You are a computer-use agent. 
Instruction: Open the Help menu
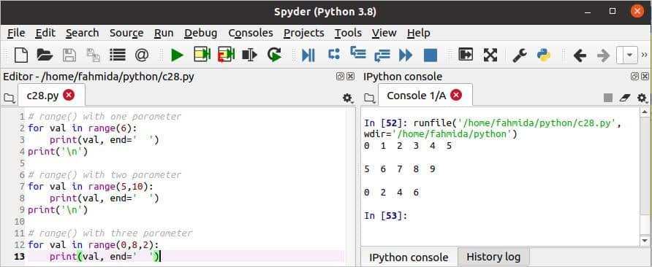point(418,33)
